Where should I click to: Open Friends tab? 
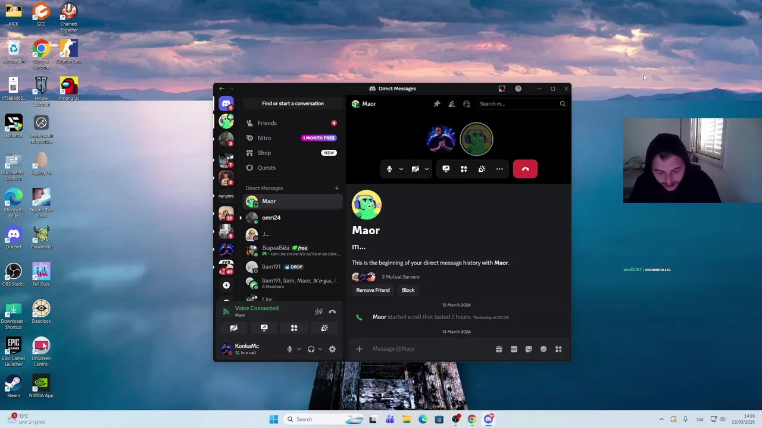click(x=292, y=123)
